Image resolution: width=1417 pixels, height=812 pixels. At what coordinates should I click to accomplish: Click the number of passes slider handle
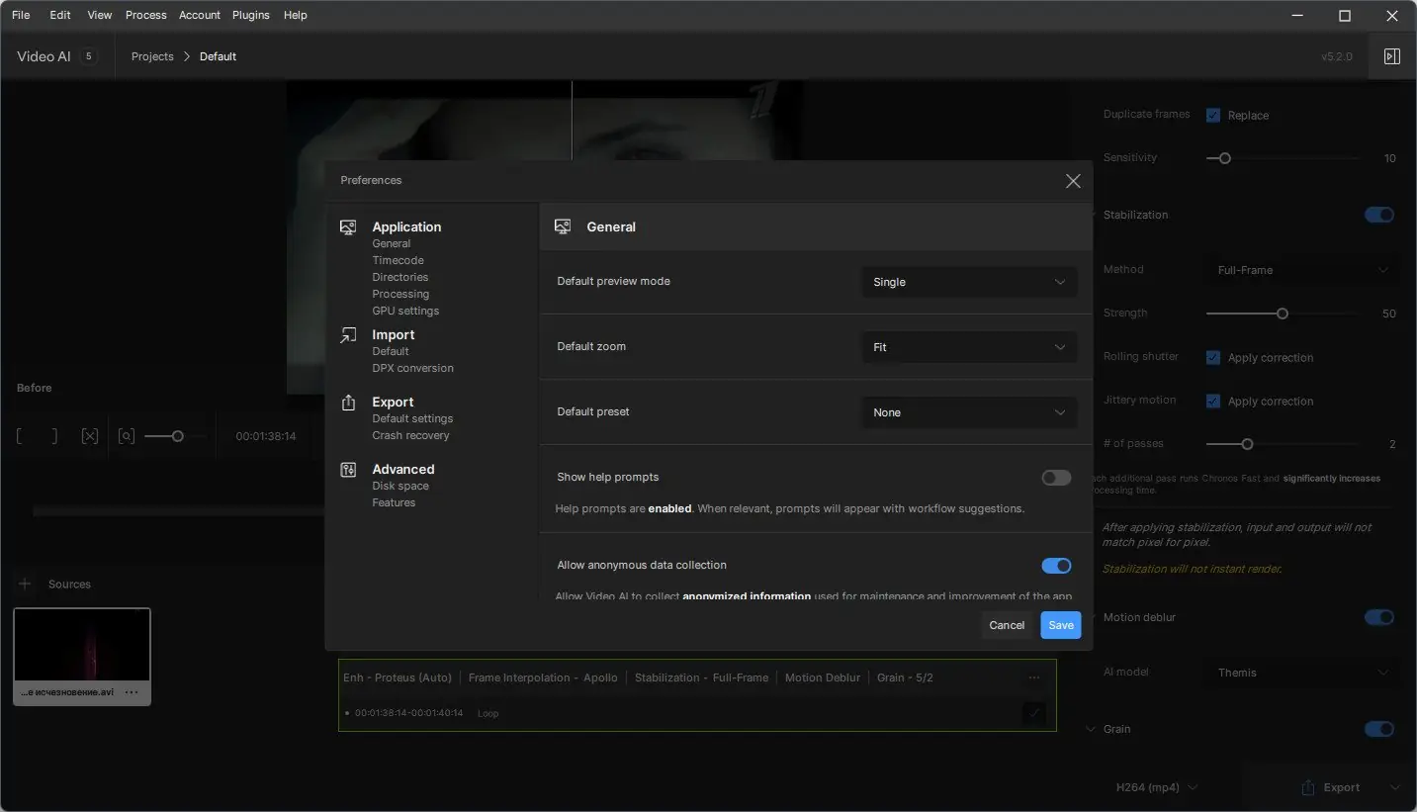pos(1247,444)
